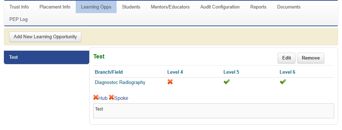Select the Learning Opps tab
This screenshot has width=342, height=130.
tap(96, 7)
